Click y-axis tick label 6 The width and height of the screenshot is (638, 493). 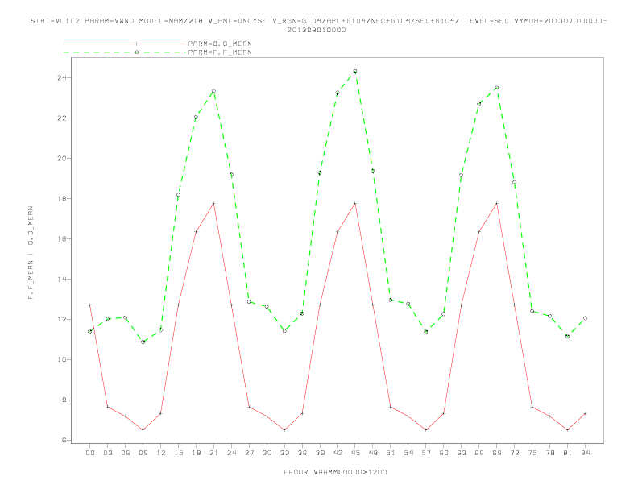[x=64, y=440]
